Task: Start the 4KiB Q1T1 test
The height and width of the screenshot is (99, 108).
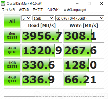Action: (x=12, y=80)
